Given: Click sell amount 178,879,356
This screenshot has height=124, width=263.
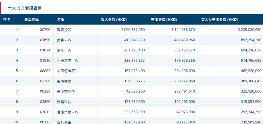Looking at the screenshot, I should [x=185, y=61].
